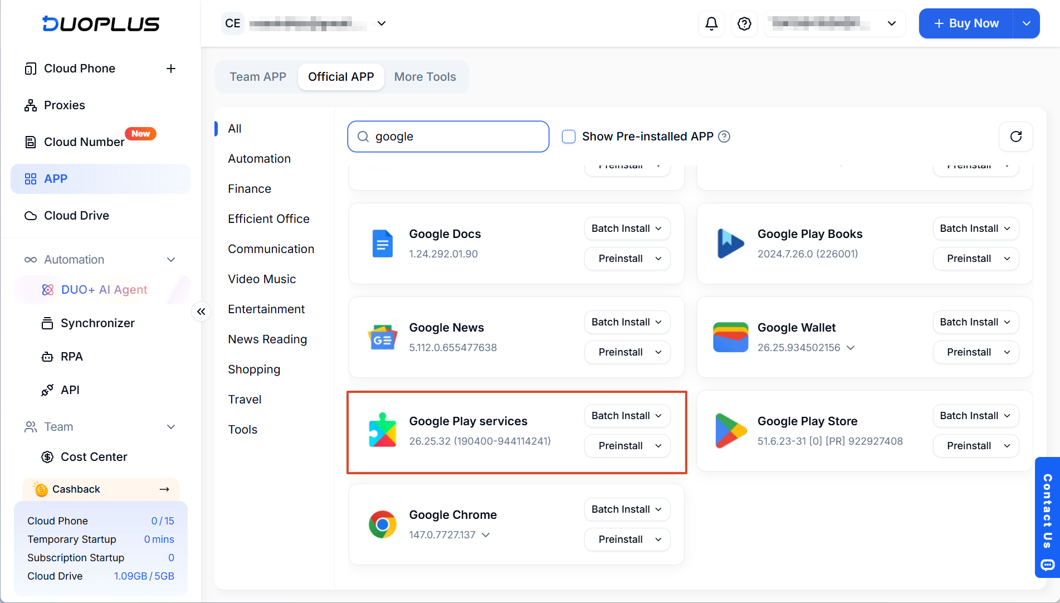Expand Google Wallet version list

pos(851,347)
